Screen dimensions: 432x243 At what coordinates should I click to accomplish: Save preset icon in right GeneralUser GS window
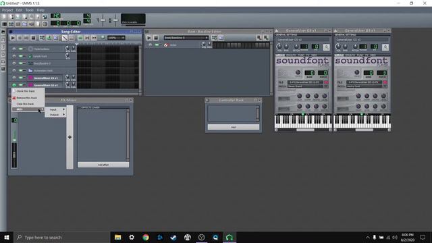pos(385,47)
